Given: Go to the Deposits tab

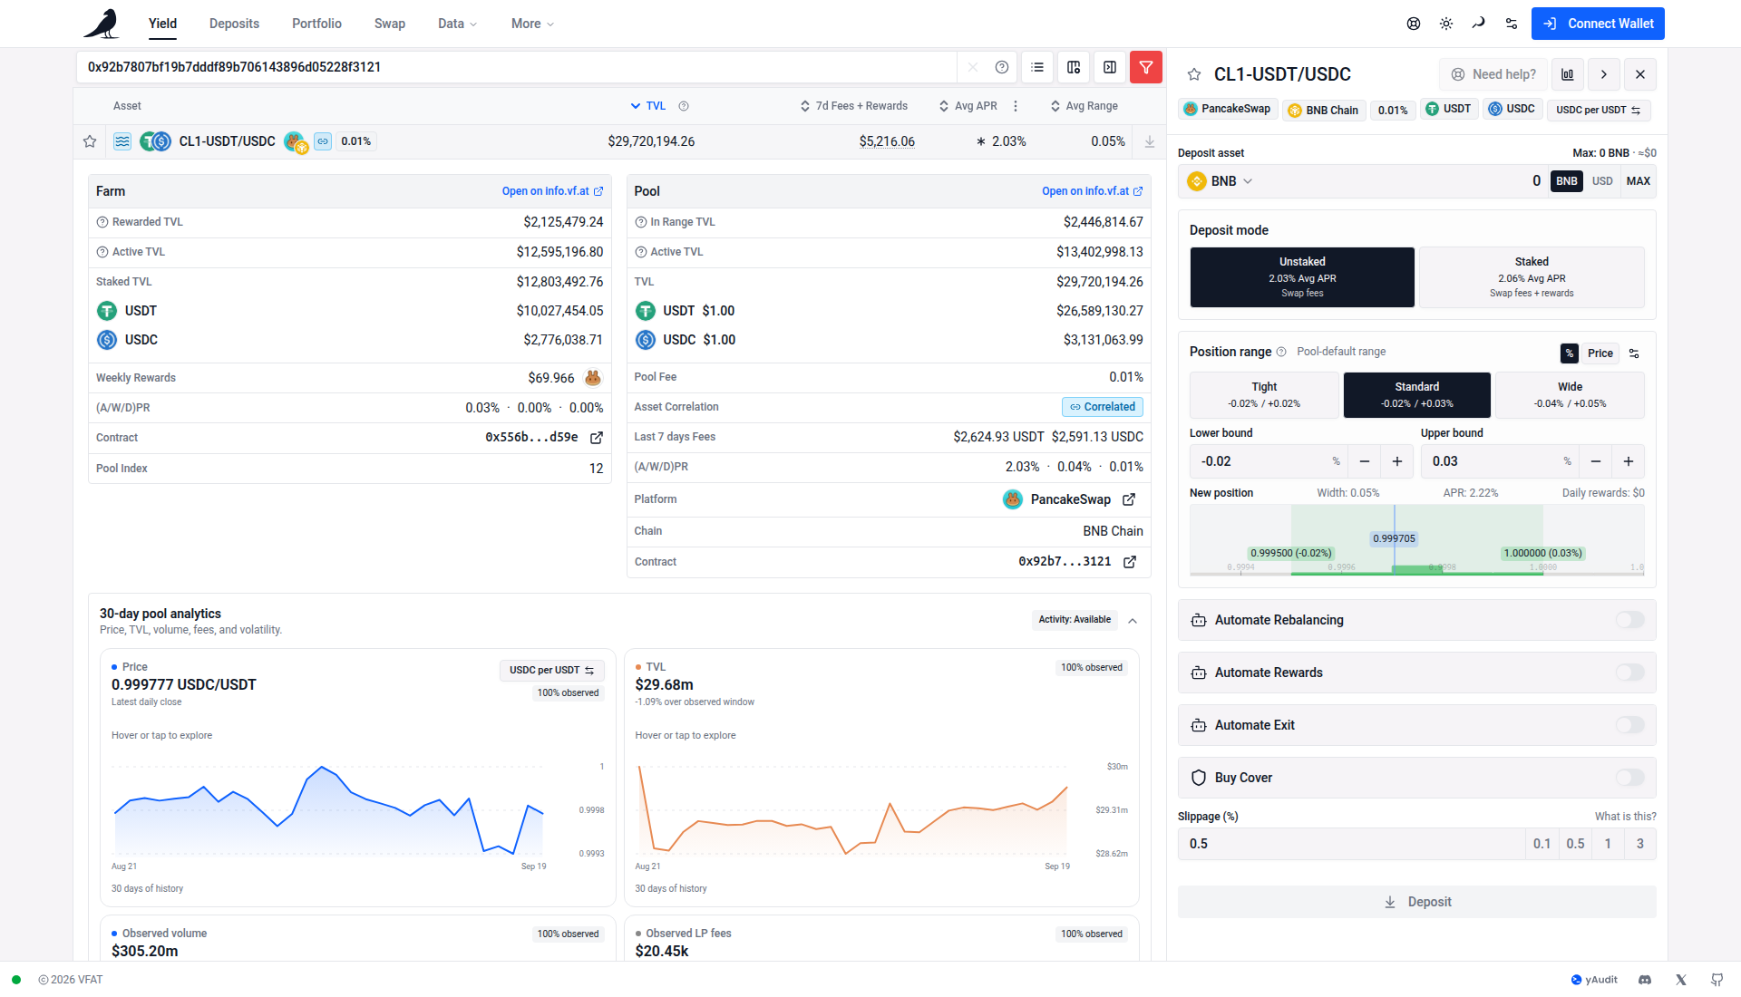Looking at the screenshot, I should tap(234, 24).
